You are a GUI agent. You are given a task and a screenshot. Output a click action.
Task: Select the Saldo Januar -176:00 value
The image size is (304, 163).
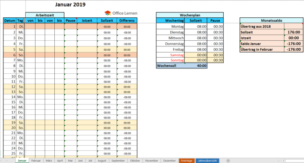294,44
